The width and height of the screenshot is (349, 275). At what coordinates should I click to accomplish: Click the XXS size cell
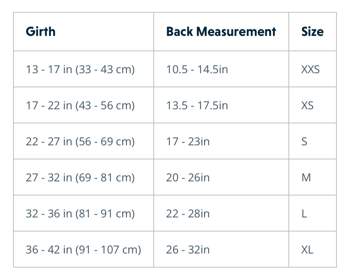pyautogui.click(x=310, y=69)
